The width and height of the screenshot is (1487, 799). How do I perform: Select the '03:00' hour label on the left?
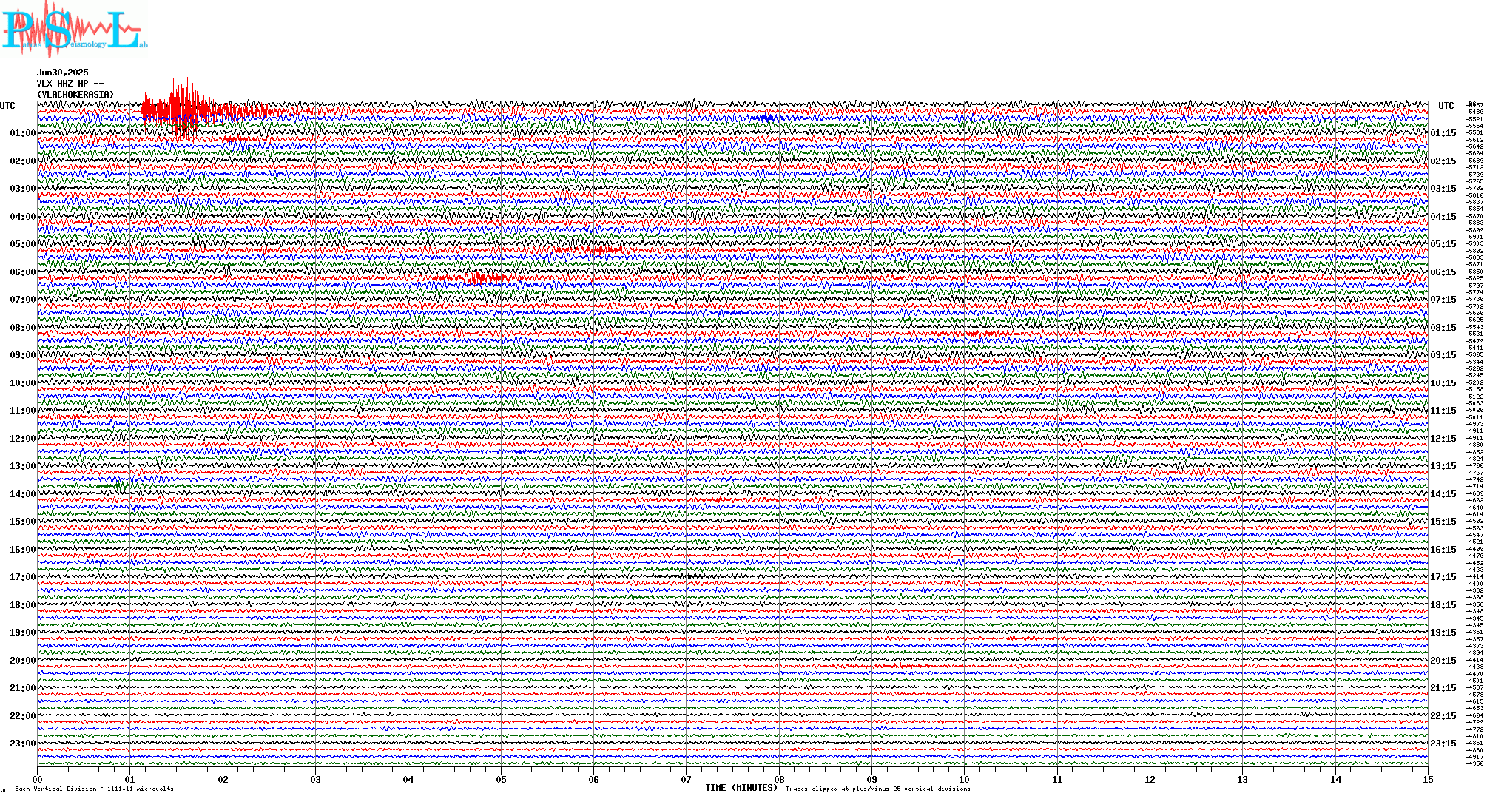click(x=22, y=189)
